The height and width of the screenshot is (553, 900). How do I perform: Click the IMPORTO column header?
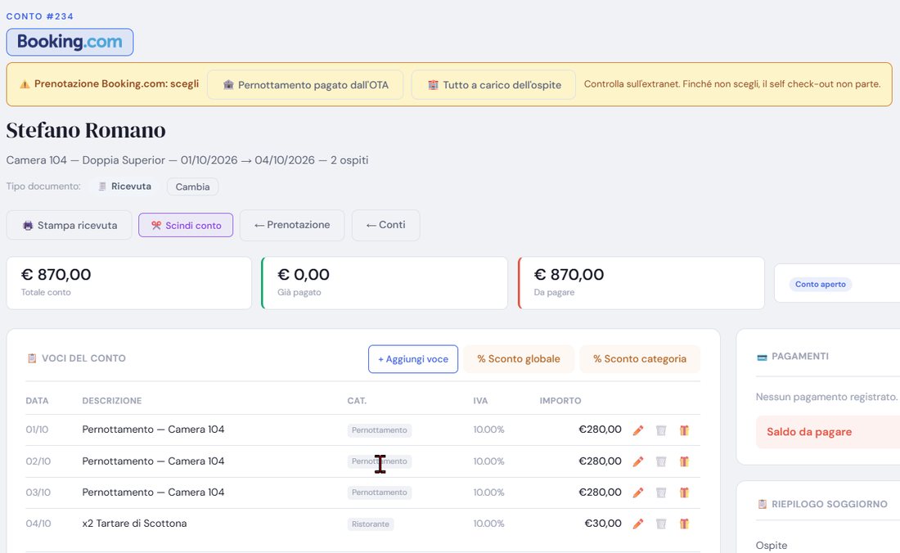point(560,401)
